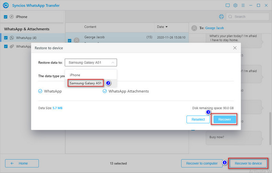The width and height of the screenshot is (272, 173).
Task: Click the Content column header
Action: 90,27
